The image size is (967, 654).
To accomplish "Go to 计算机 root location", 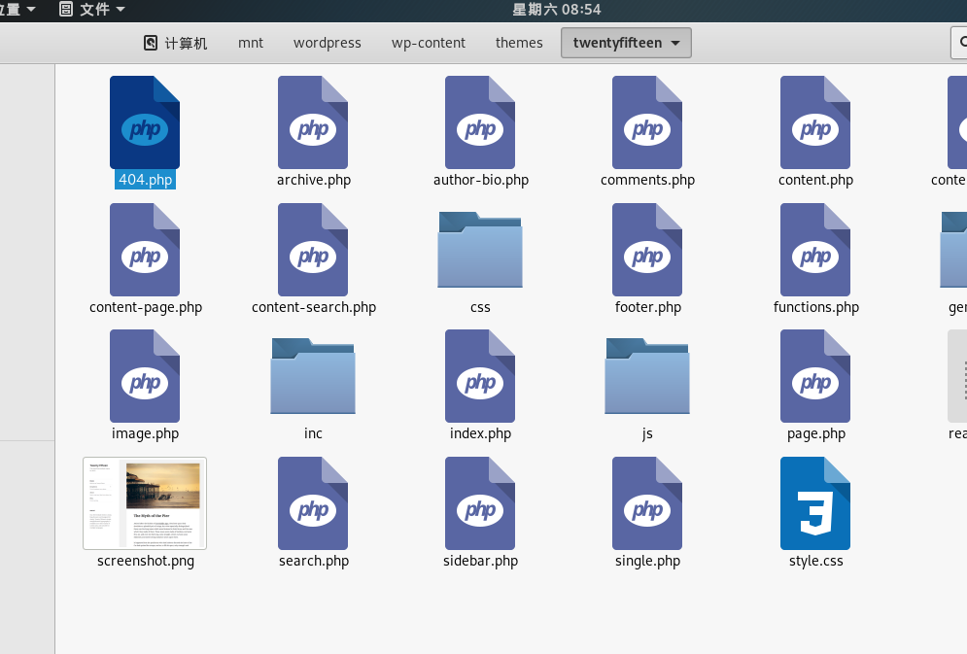I will point(176,43).
